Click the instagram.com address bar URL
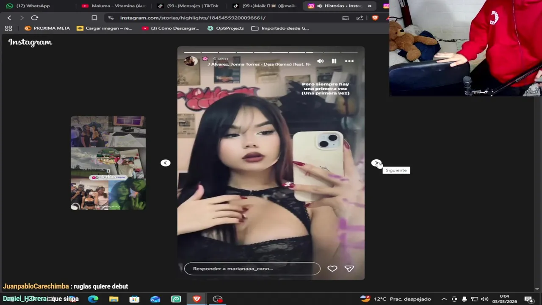Image resolution: width=542 pixels, height=305 pixels. pos(193,18)
